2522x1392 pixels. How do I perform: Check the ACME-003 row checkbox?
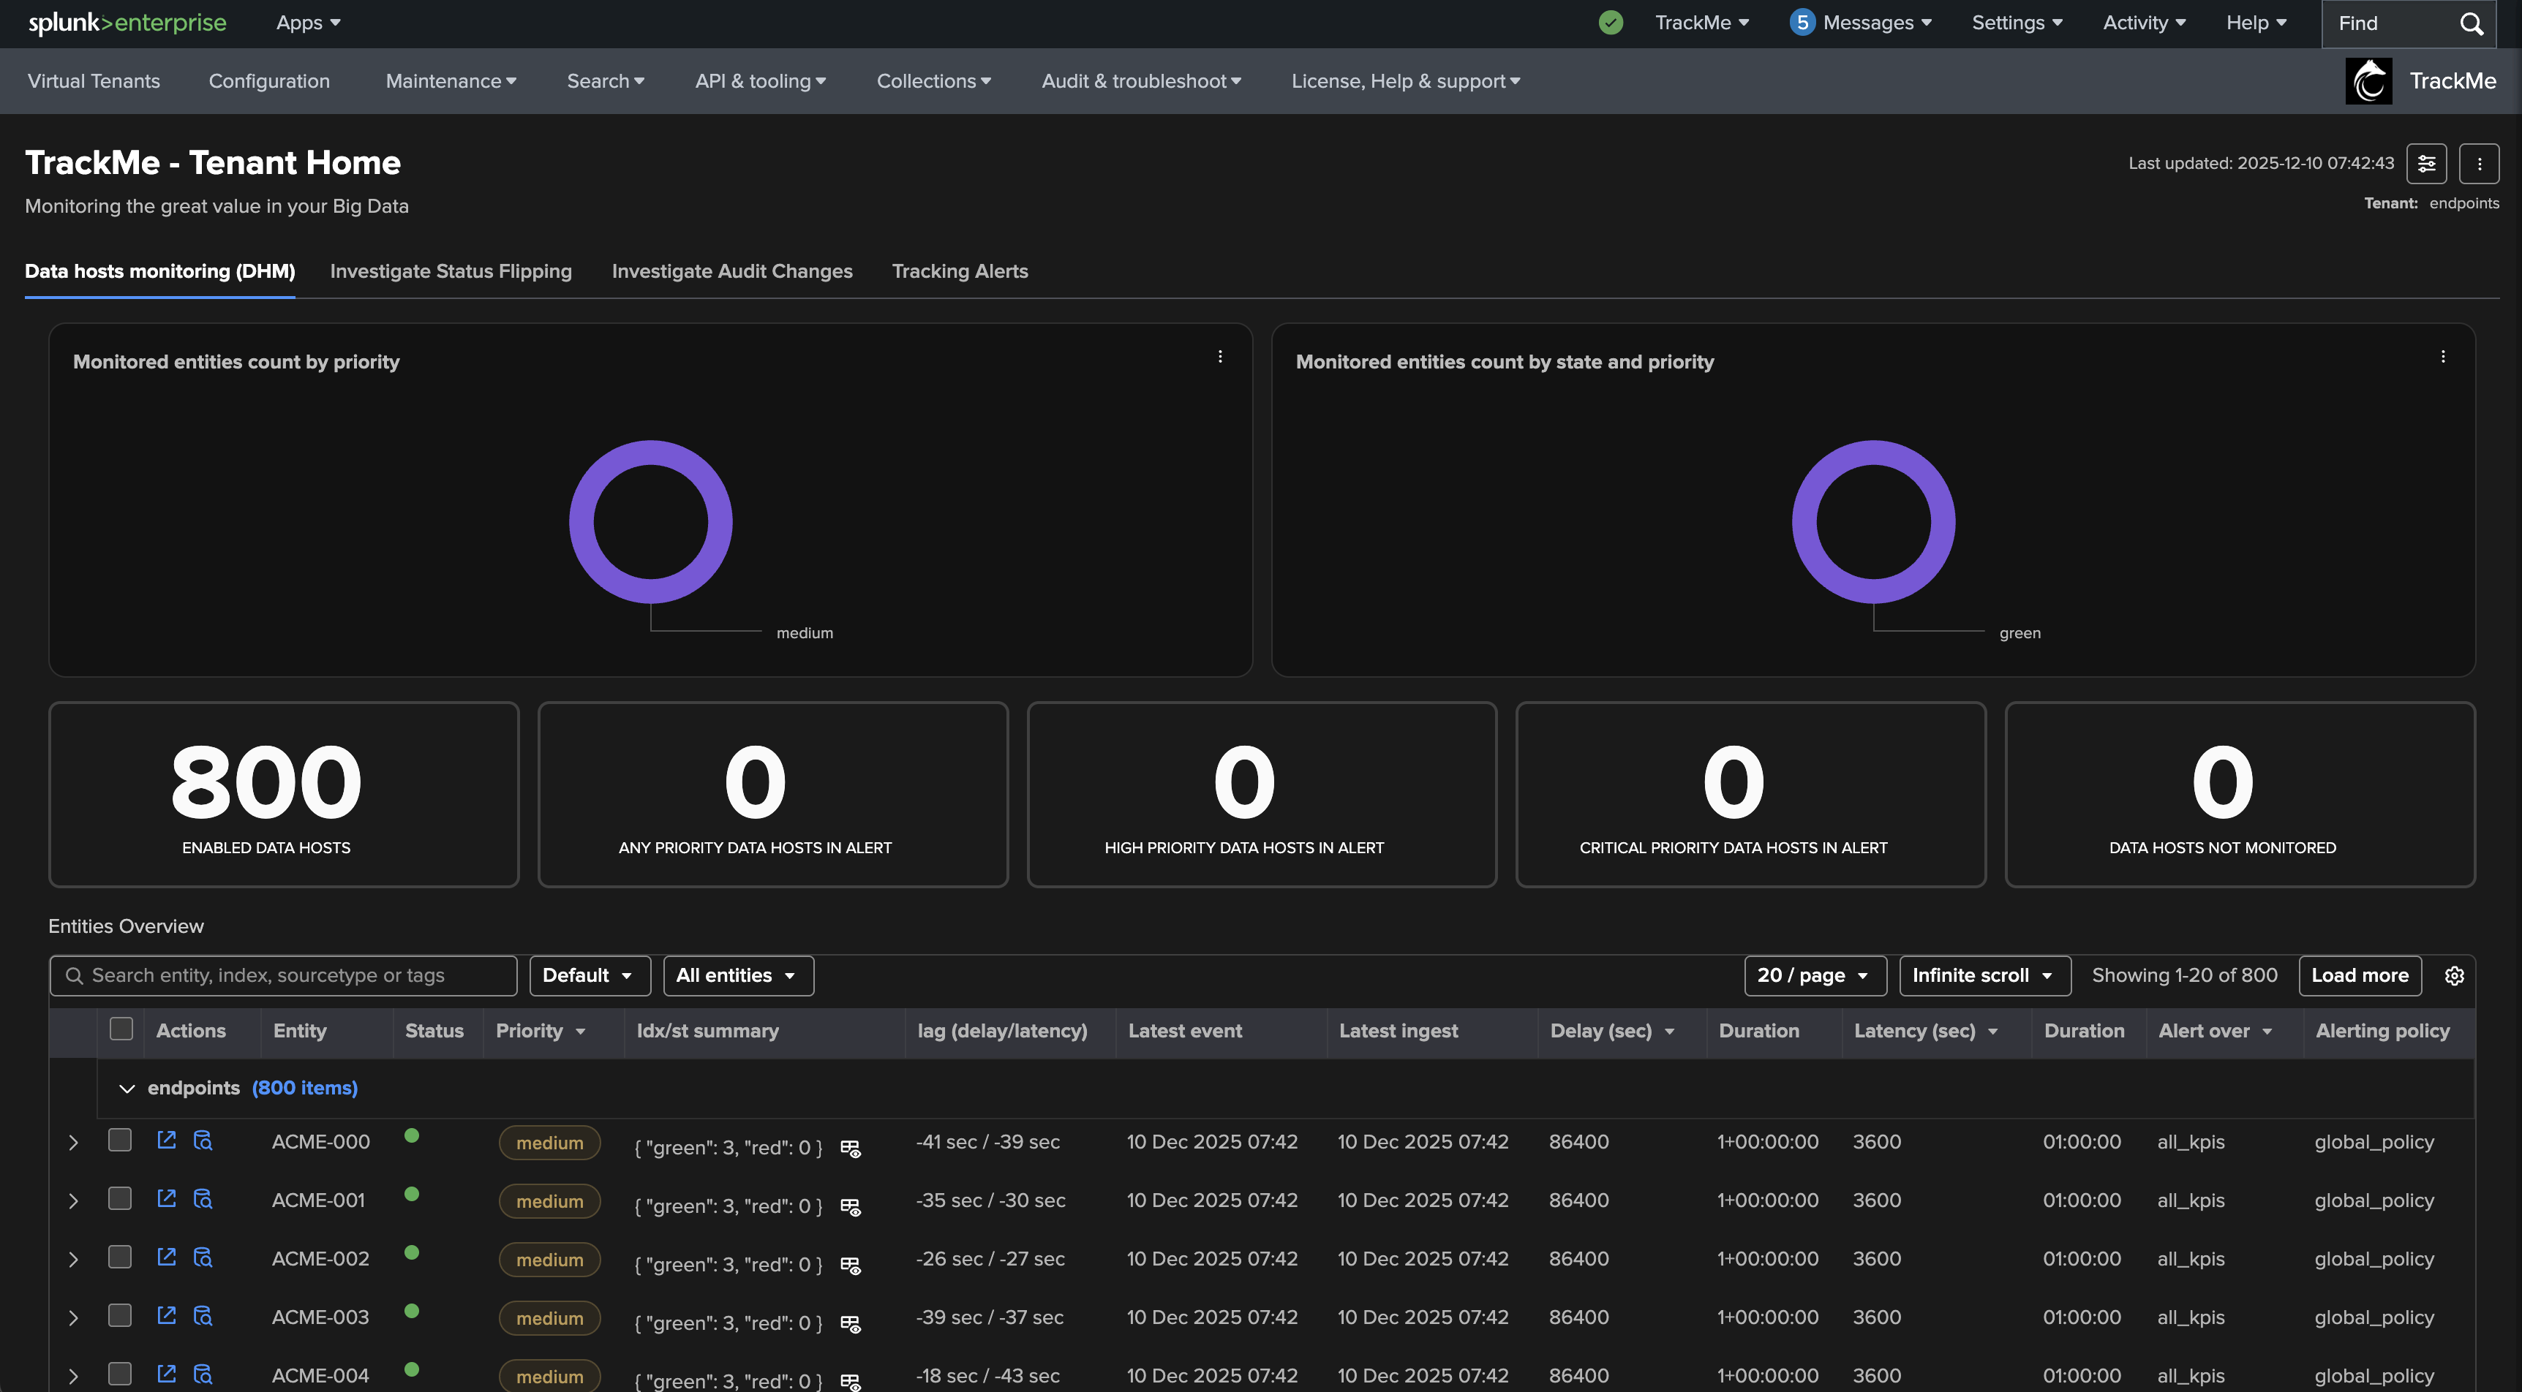pos(121,1315)
